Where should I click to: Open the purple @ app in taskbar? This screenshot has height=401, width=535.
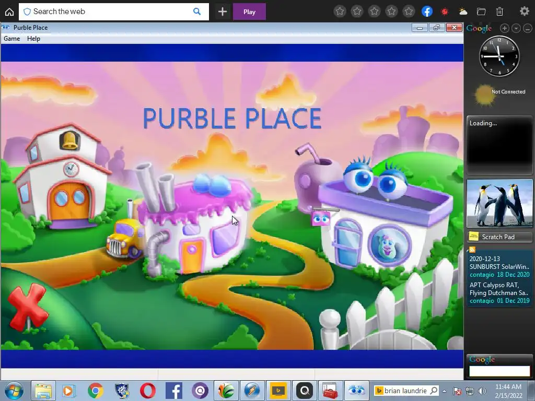[200, 391]
